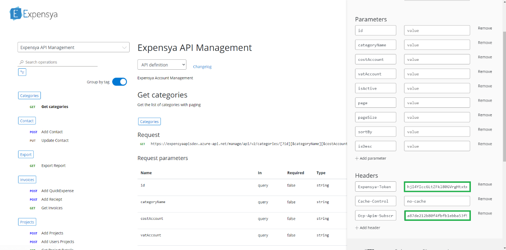Image resolution: width=506 pixels, height=250 pixels.
Task: Click the sortBy value field
Action: pyautogui.click(x=437, y=132)
